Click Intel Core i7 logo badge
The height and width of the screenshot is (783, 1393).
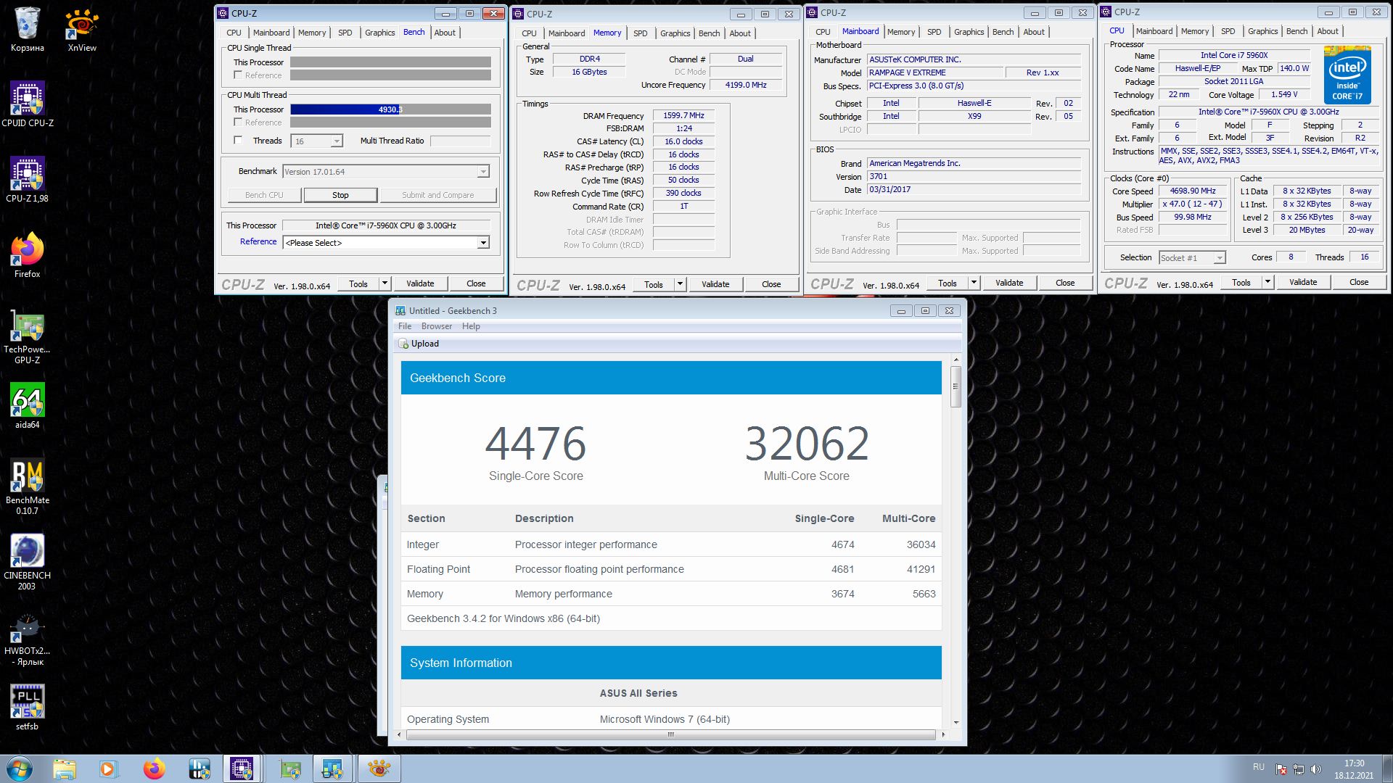tap(1347, 75)
